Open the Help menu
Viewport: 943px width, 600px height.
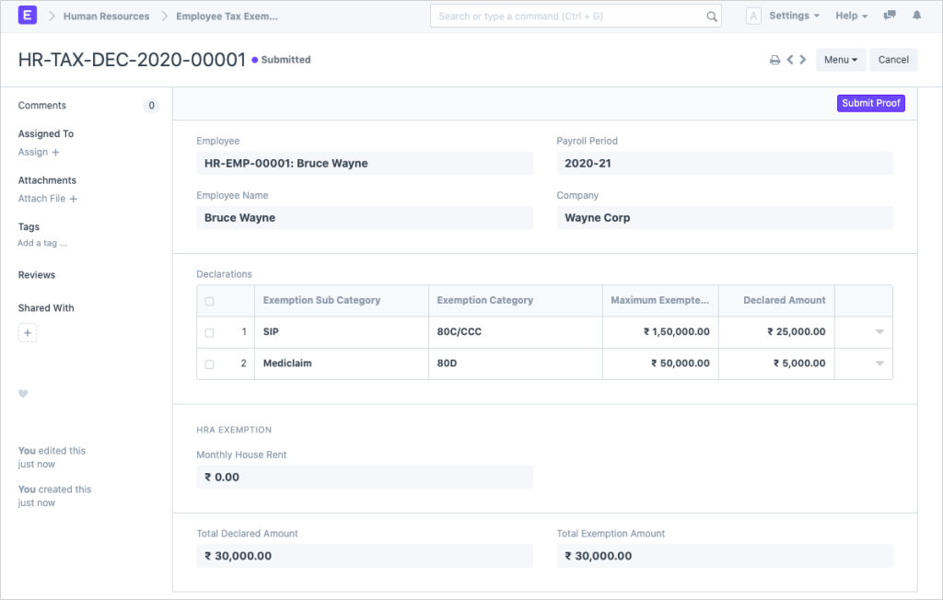pyautogui.click(x=845, y=15)
